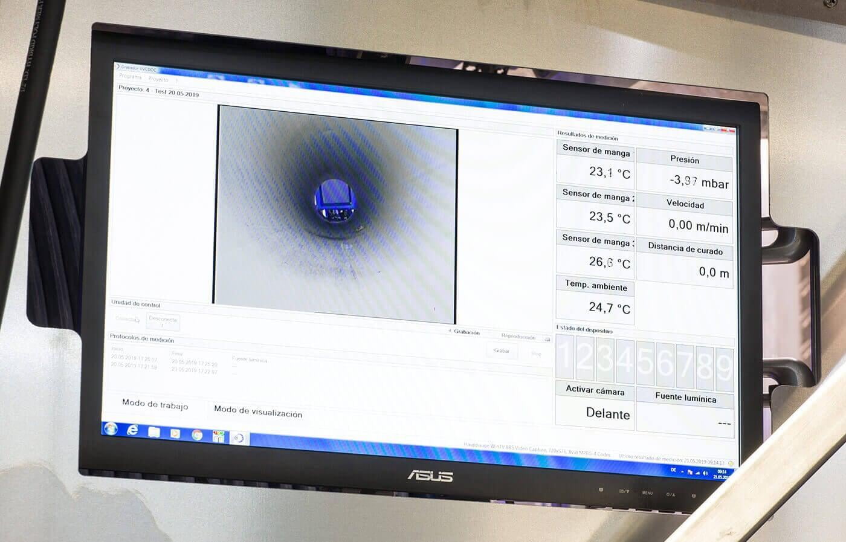Show hidden system tray icons
This screenshot has width=846, height=542.
[x=682, y=471]
